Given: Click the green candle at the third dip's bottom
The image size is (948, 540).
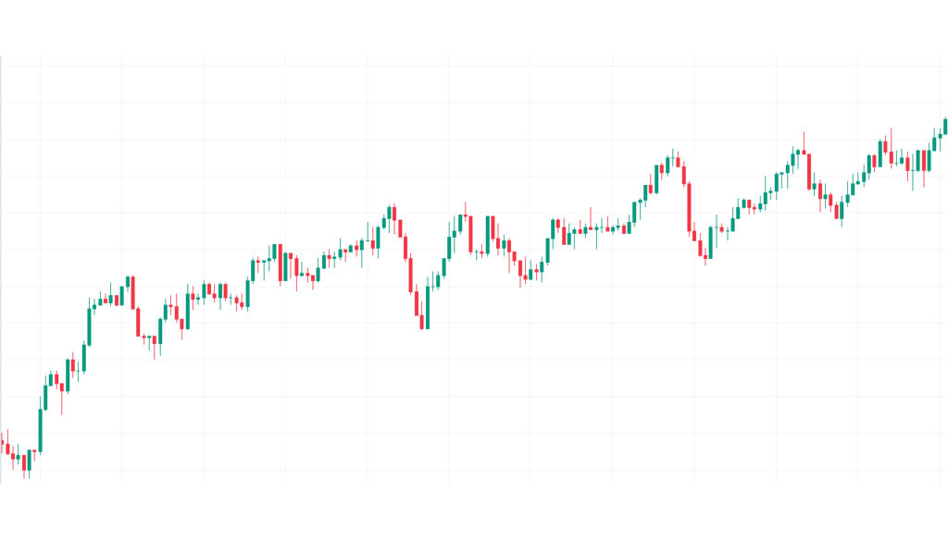Looking at the screenshot, I should point(710,242).
